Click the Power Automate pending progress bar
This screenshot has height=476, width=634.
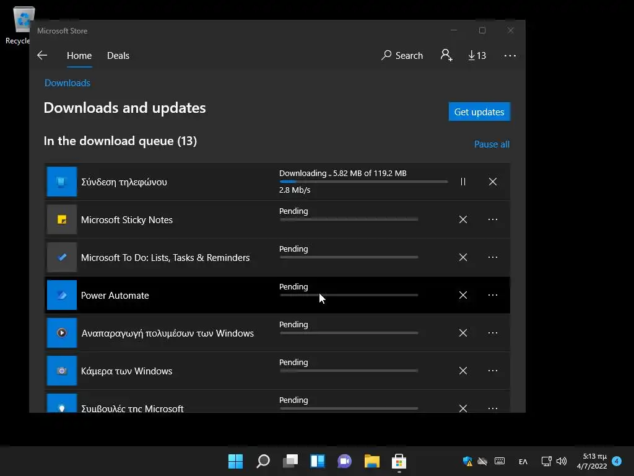tap(349, 295)
